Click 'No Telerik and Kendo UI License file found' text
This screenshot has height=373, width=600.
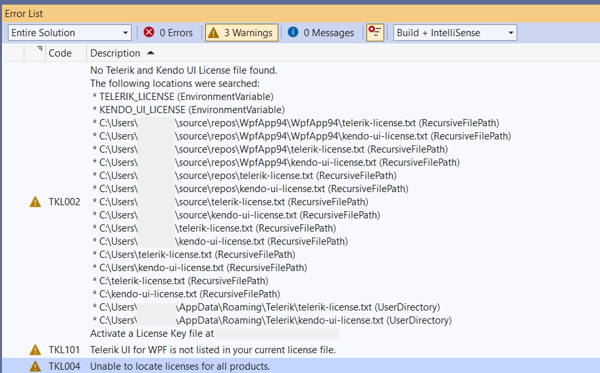click(x=184, y=70)
